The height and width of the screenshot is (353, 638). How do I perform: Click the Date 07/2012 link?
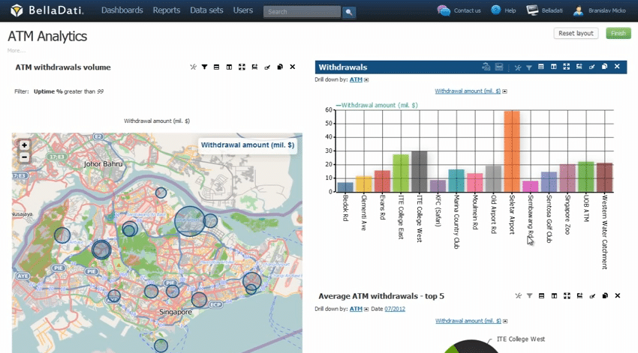[395, 309]
